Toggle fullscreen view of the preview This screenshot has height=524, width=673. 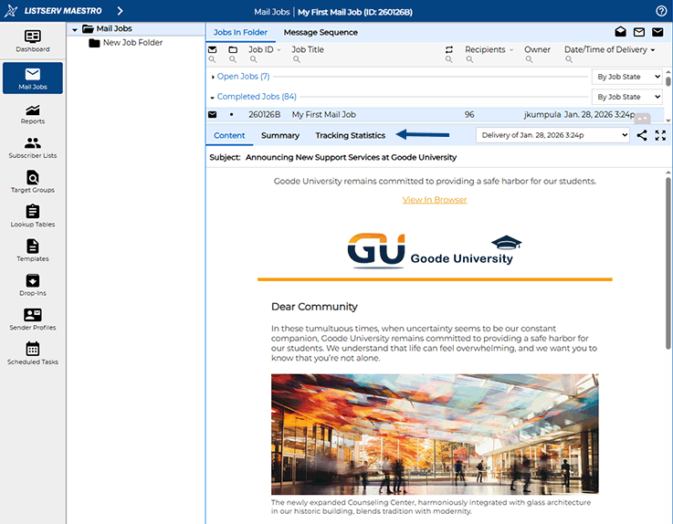click(660, 135)
